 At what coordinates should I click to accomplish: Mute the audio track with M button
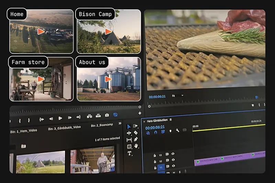coord(174,172)
